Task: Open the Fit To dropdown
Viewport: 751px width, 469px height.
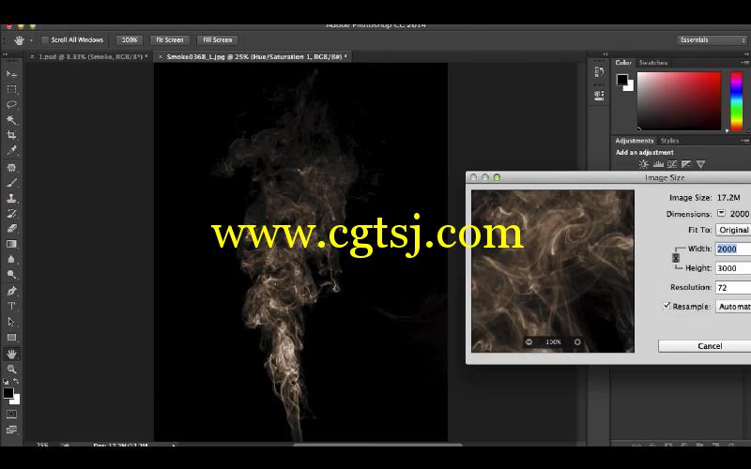Action: [x=733, y=230]
